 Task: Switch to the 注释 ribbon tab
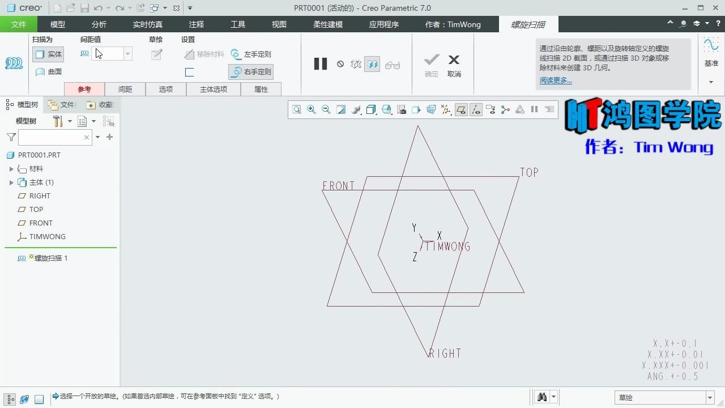197,24
